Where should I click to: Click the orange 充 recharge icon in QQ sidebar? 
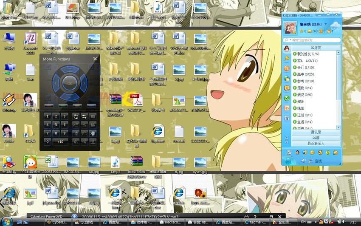[287, 88]
